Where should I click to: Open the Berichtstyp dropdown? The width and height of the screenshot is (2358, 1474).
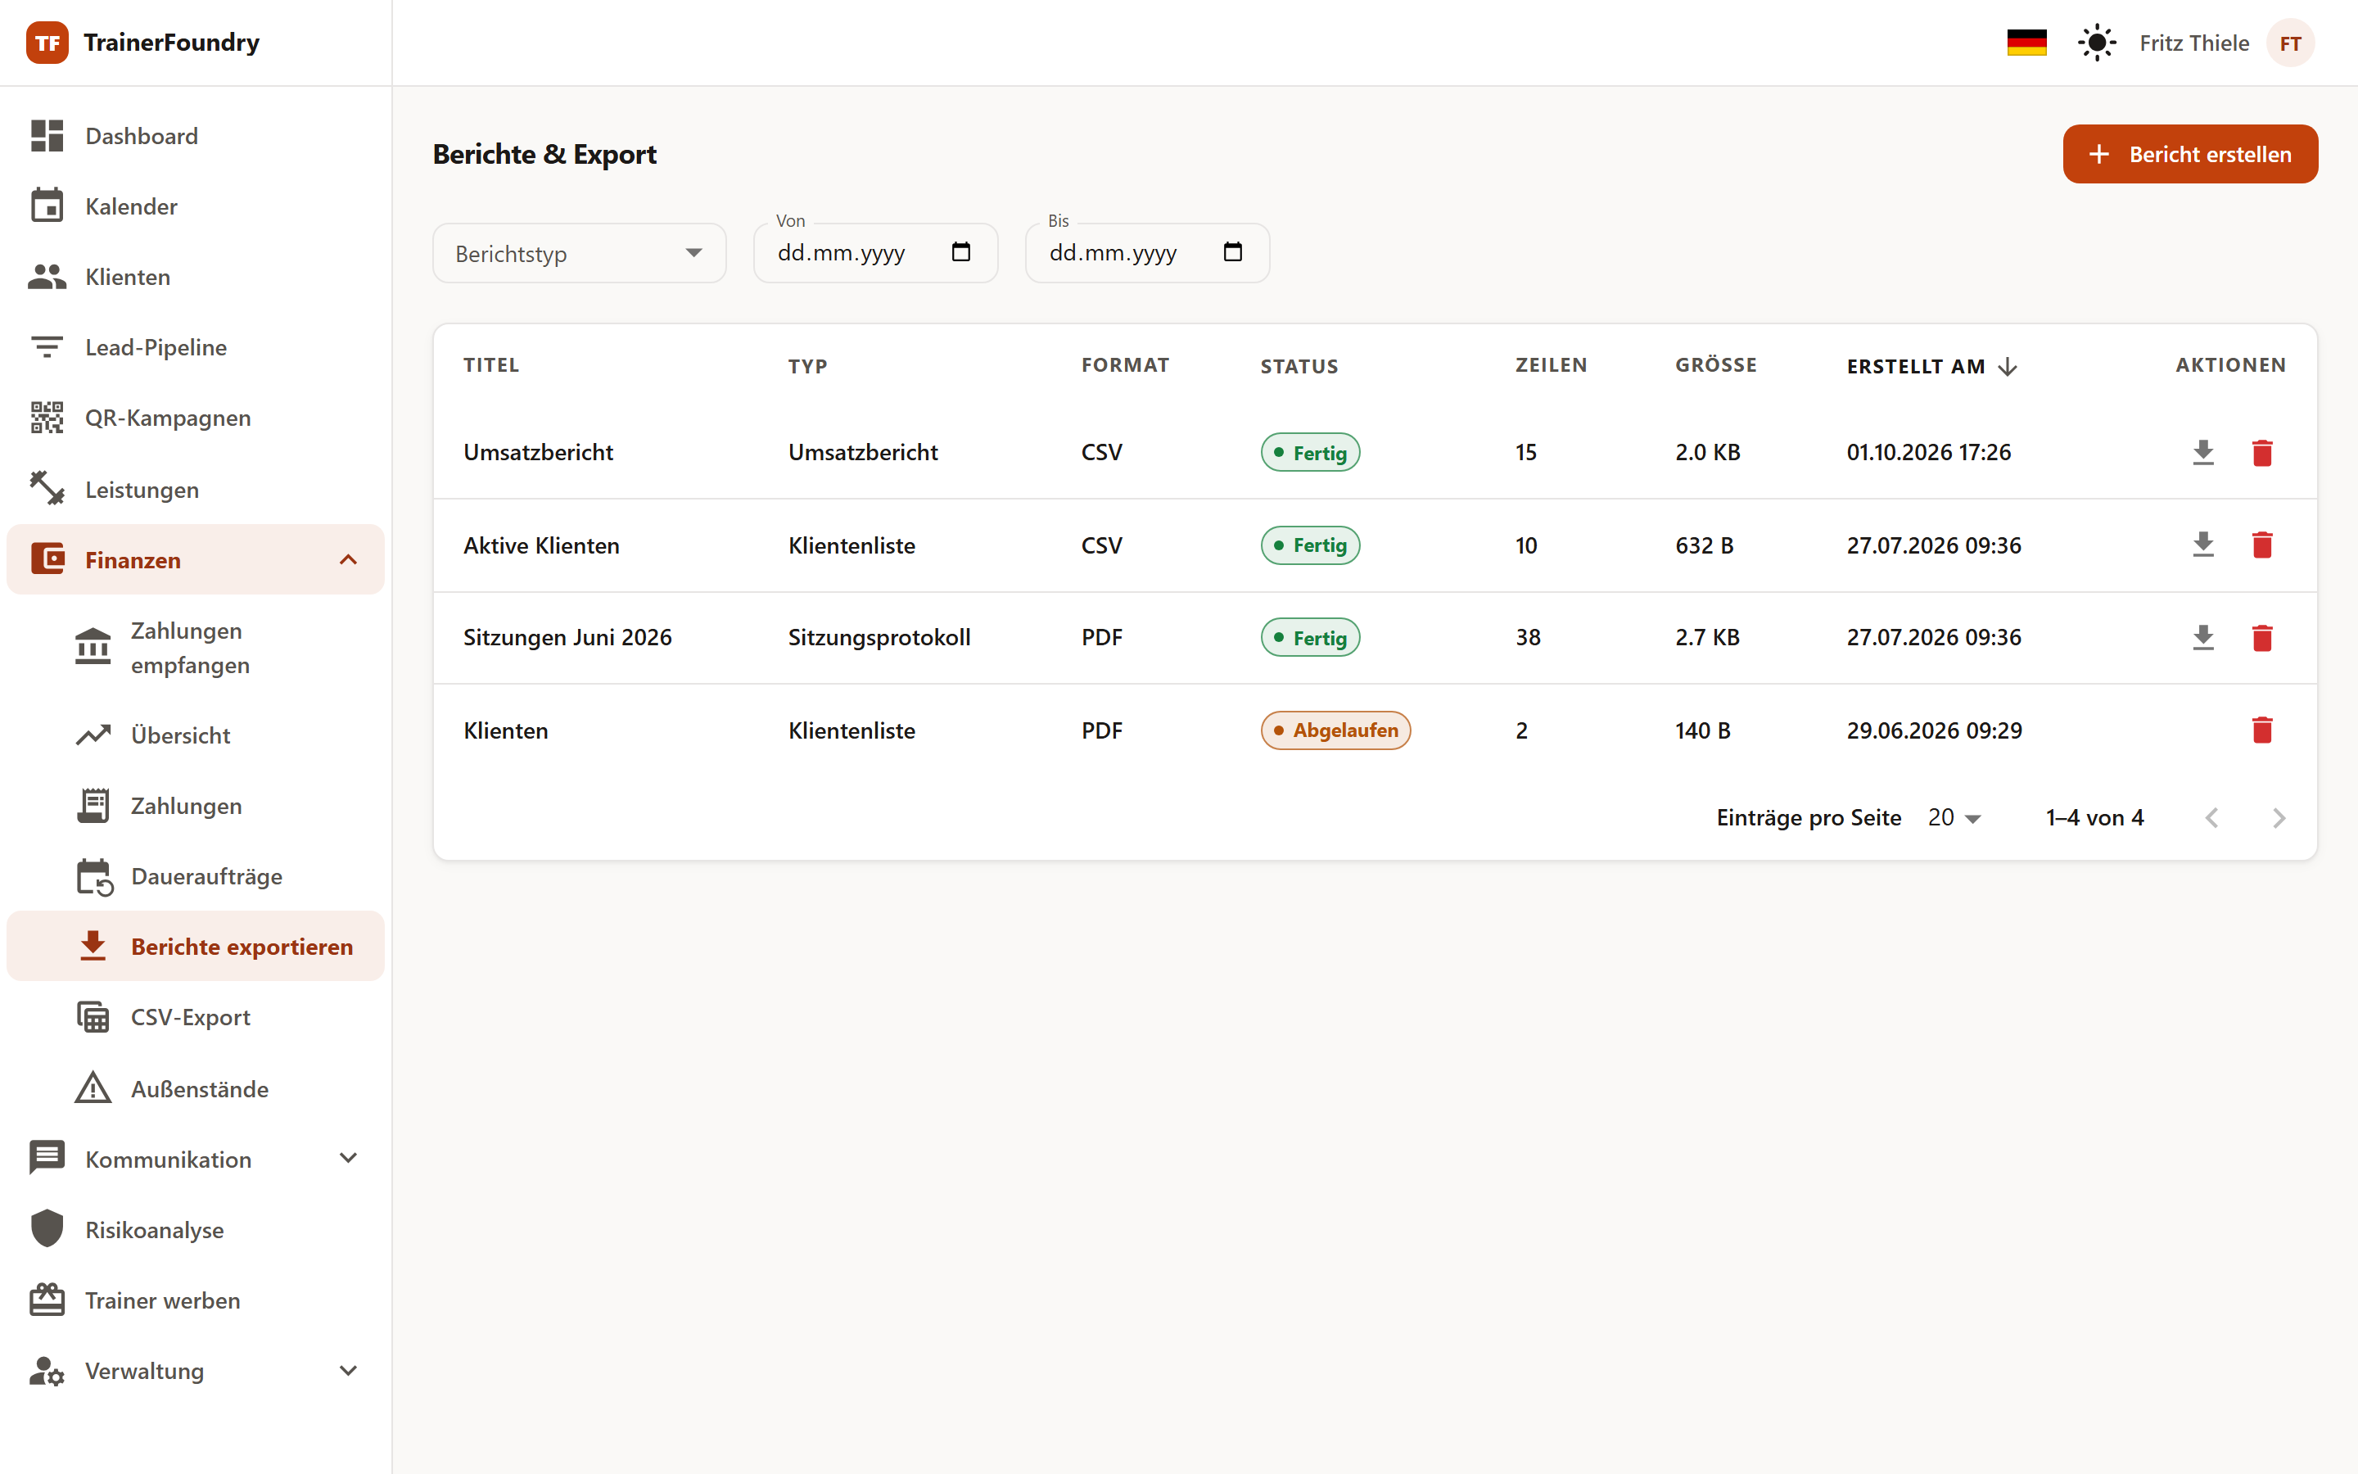click(580, 254)
